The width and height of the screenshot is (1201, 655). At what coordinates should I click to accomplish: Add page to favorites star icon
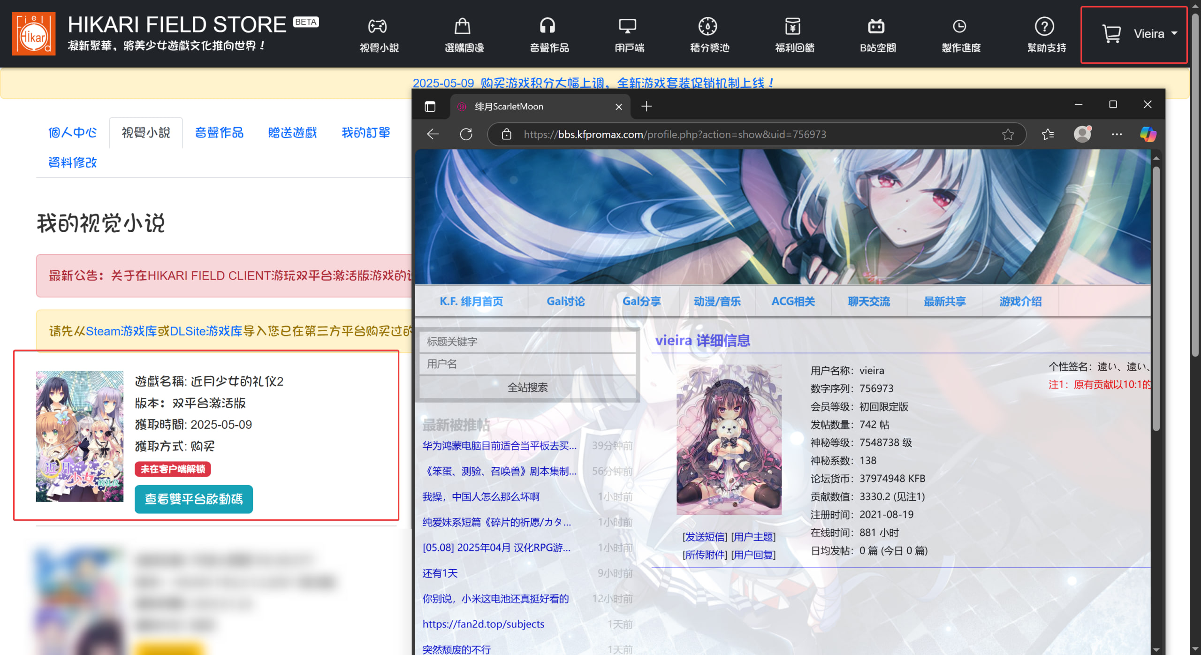click(x=1008, y=135)
